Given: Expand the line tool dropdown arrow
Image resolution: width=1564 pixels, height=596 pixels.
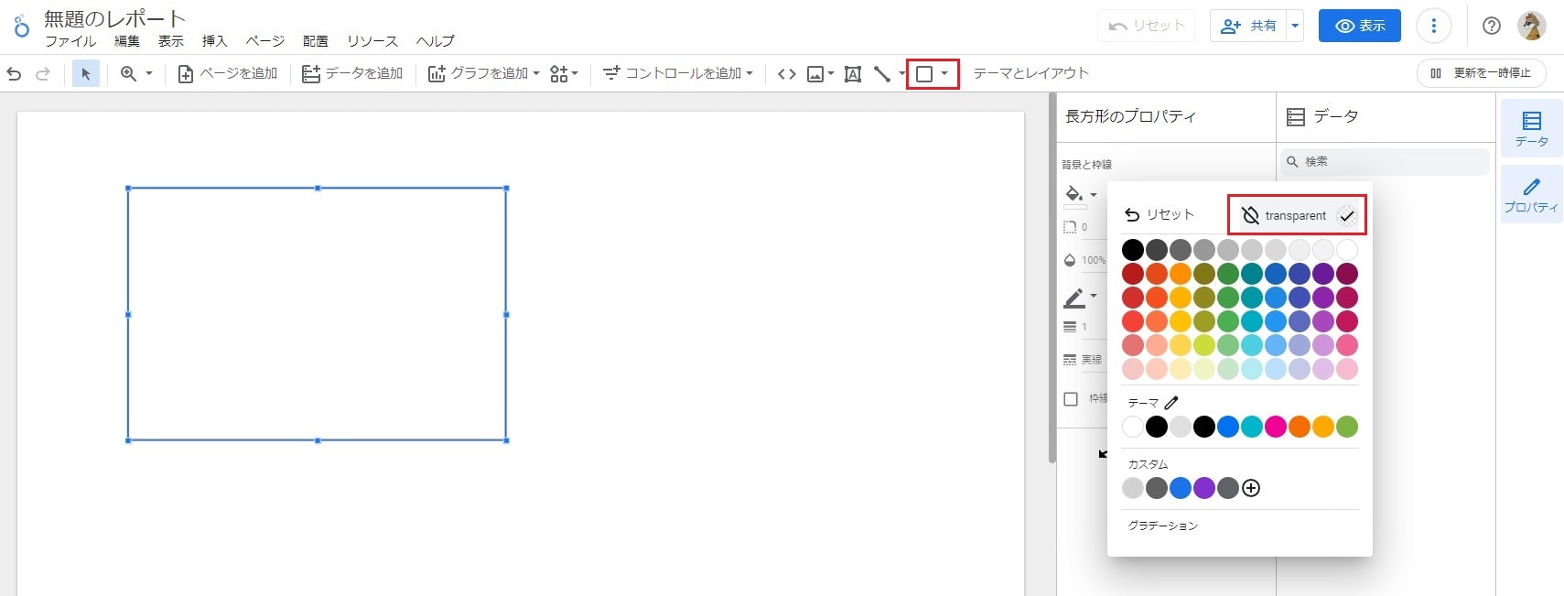Looking at the screenshot, I should tap(901, 73).
